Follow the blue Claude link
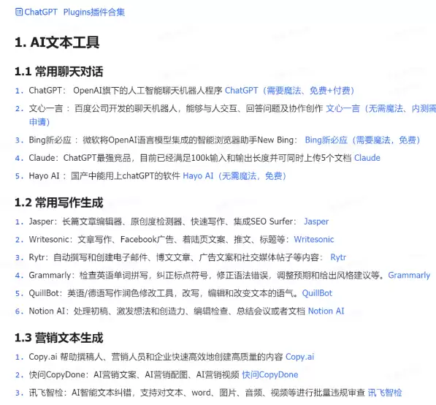The width and height of the screenshot is (436, 405). (x=367, y=158)
